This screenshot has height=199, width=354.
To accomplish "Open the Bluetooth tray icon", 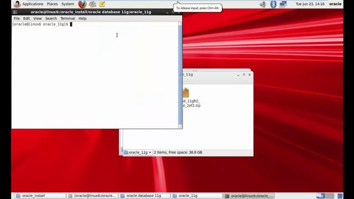I will point(273,4).
